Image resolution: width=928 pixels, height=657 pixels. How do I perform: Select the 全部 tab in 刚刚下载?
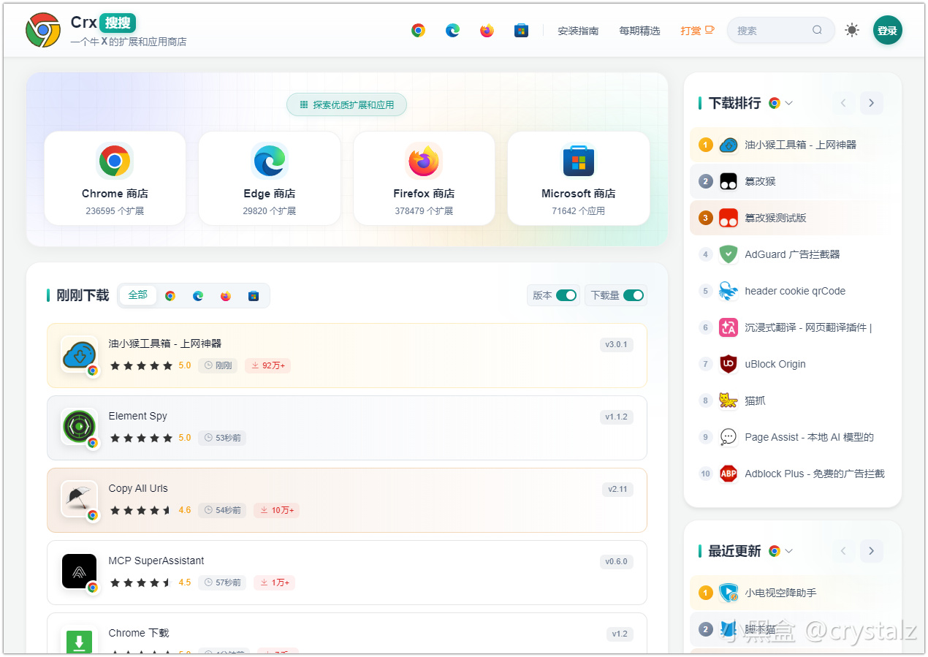138,295
